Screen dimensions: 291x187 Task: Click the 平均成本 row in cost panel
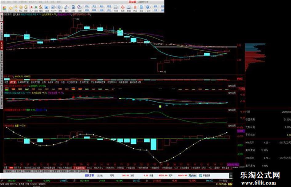[268, 135]
